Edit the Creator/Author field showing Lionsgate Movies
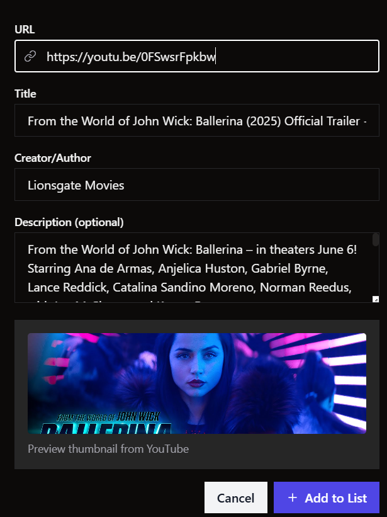The width and height of the screenshot is (387, 517). (x=197, y=185)
